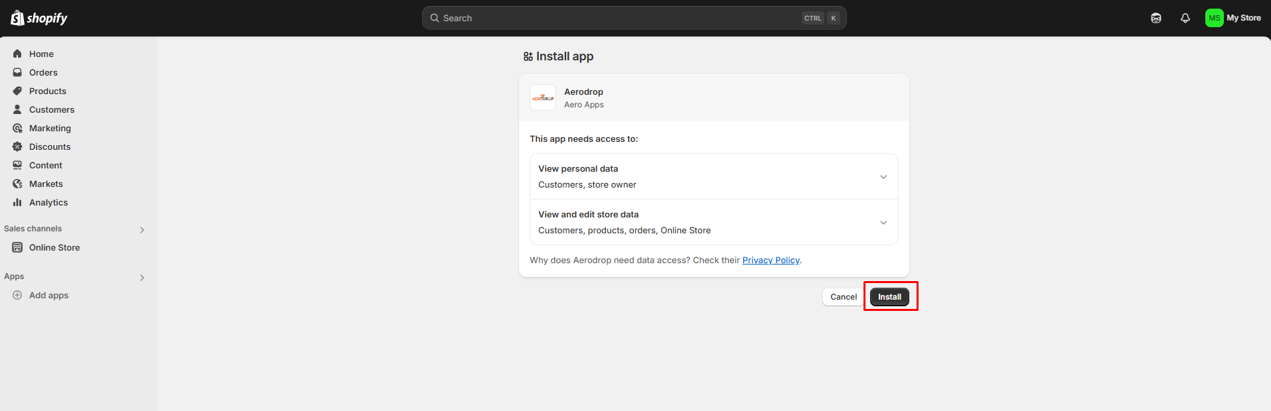Expand View and edit store data
This screenshot has width=1271, height=411.
tap(714, 222)
